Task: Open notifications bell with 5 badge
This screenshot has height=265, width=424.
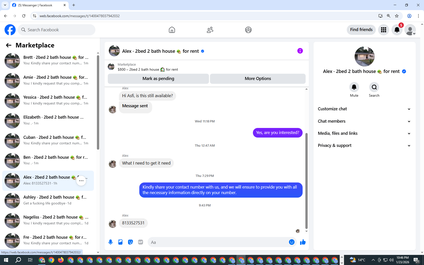Action: 397,30
